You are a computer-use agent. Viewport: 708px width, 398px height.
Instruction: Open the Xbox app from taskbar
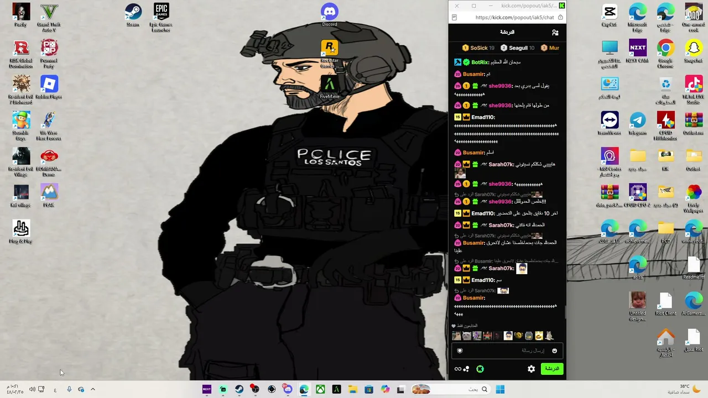[320, 390]
